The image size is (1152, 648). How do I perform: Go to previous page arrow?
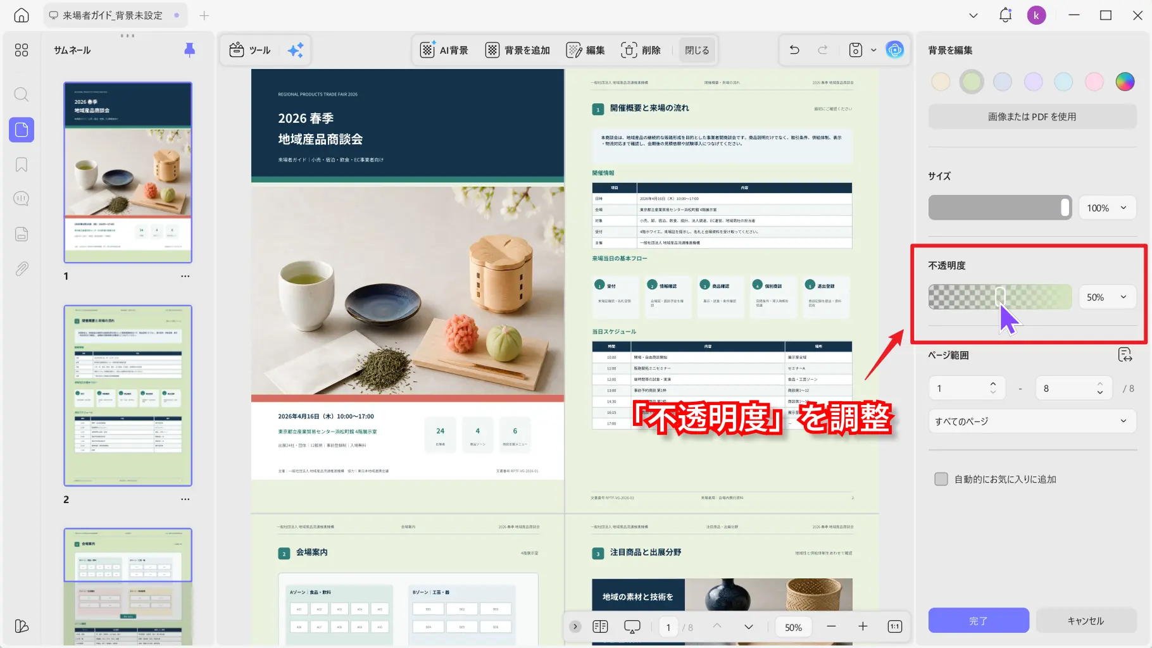pyautogui.click(x=717, y=626)
